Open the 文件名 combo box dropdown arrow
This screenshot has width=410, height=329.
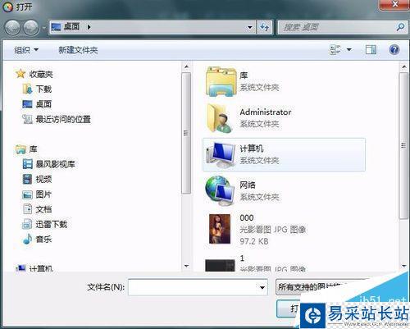262,287
